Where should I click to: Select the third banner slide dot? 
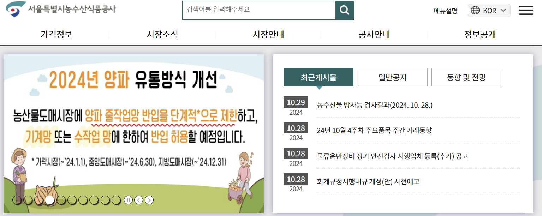coord(39,200)
